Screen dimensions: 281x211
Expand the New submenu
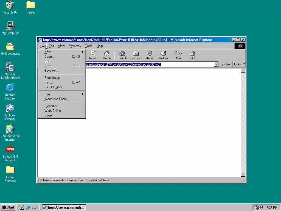[62, 52]
